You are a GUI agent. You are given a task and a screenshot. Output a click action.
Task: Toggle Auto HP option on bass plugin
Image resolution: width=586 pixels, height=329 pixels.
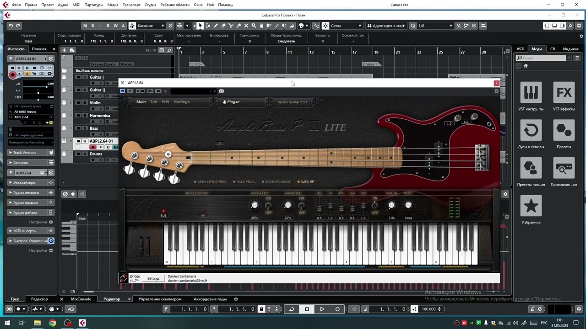click(305, 182)
